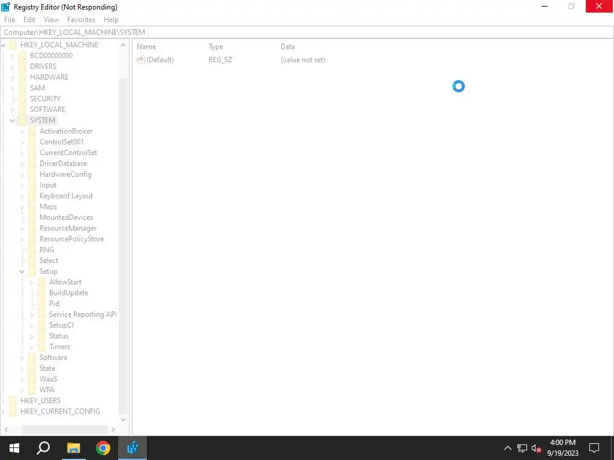614x460 pixels.
Task: Sort values by the Name column header
Action: pos(146,47)
